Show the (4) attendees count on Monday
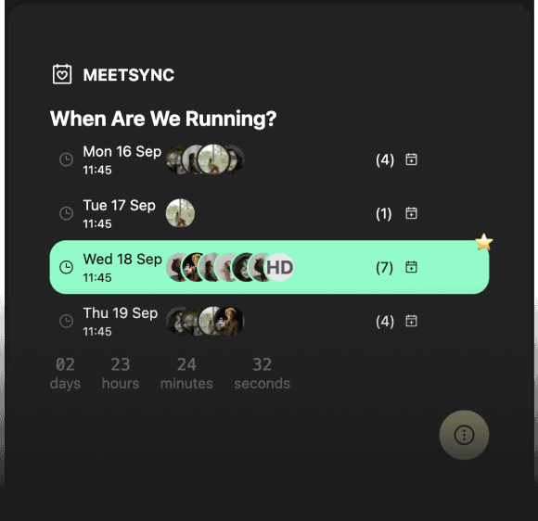The image size is (538, 521). (385, 159)
